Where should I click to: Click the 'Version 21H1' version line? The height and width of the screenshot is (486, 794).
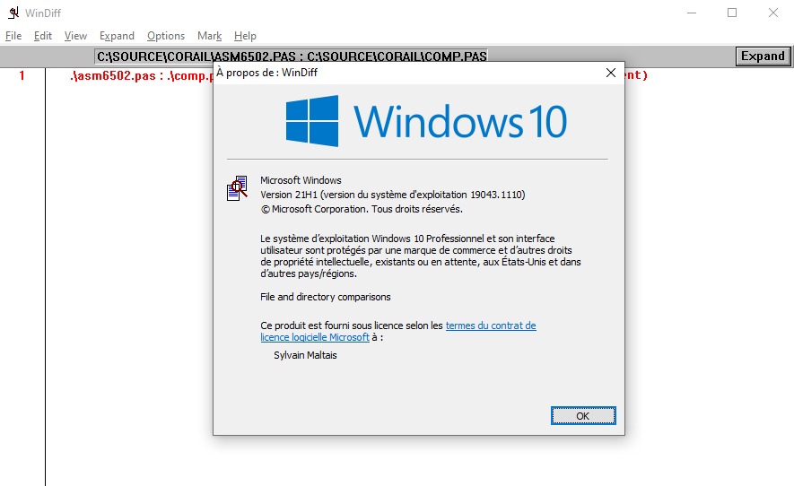pyautogui.click(x=392, y=195)
